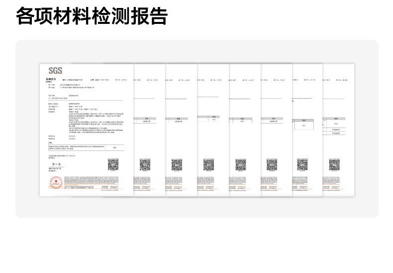Image resolution: width=393 pixels, height=273 pixels.
Task: Click the red star stamp on front report
Action: [x=56, y=182]
